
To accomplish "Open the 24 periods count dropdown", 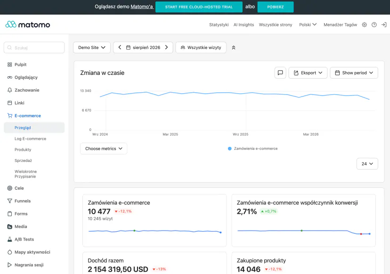I will pos(367,164).
